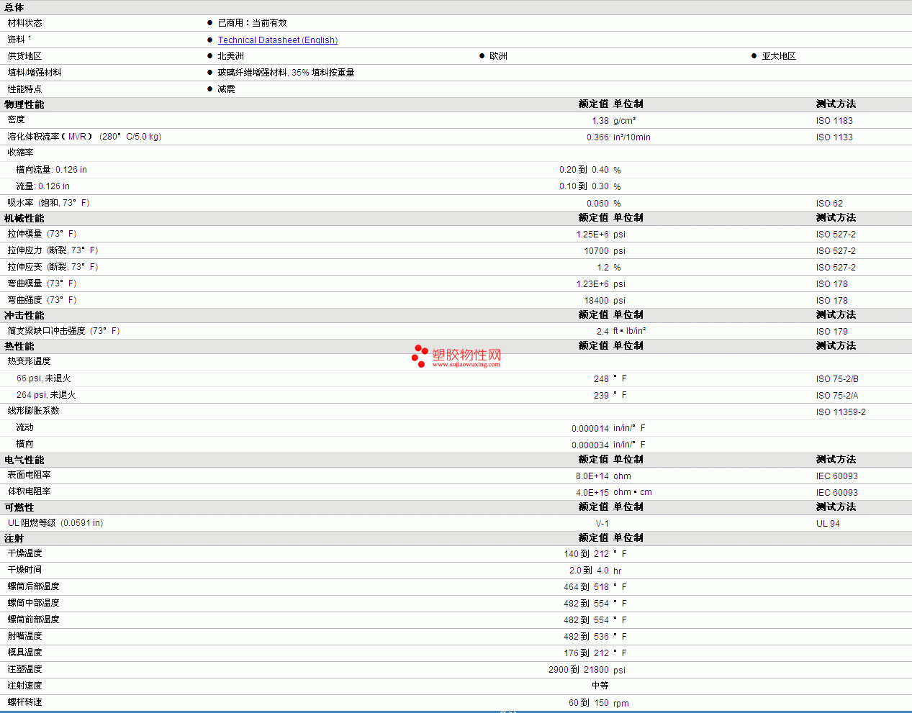Click the purple MVR abbreviation link
912x713 pixels.
click(77, 137)
